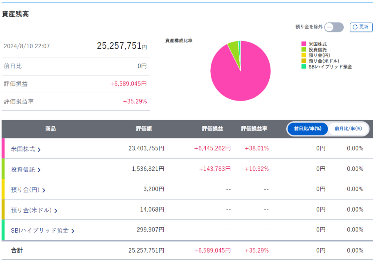This screenshot has width=374, height=261.
Task: Expand the 米国株式 row chevron
Action: (x=39, y=149)
